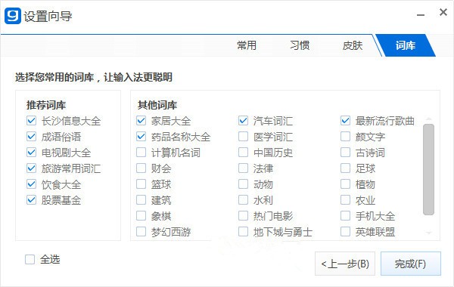Enable the 英雄联盟 dictionary

[346, 232]
